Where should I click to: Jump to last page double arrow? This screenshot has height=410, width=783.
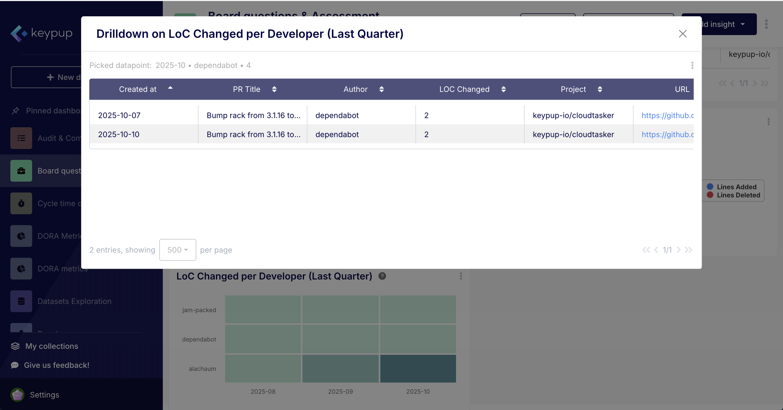click(689, 250)
